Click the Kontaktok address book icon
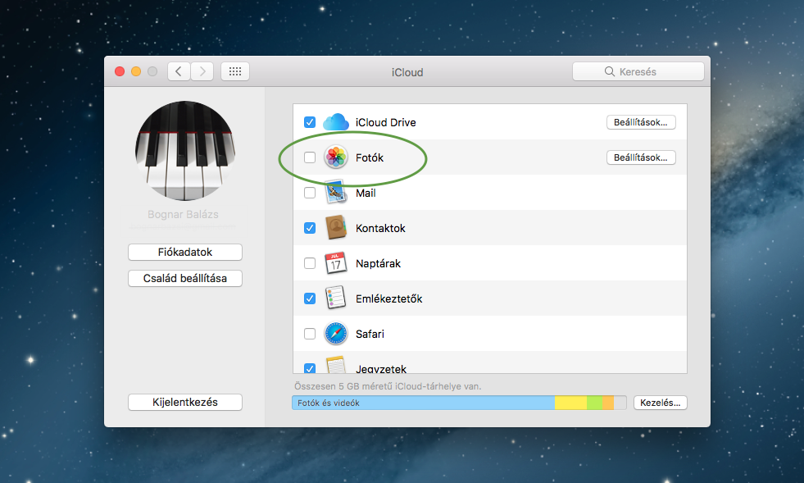Image resolution: width=804 pixels, height=483 pixels. pyautogui.click(x=335, y=228)
